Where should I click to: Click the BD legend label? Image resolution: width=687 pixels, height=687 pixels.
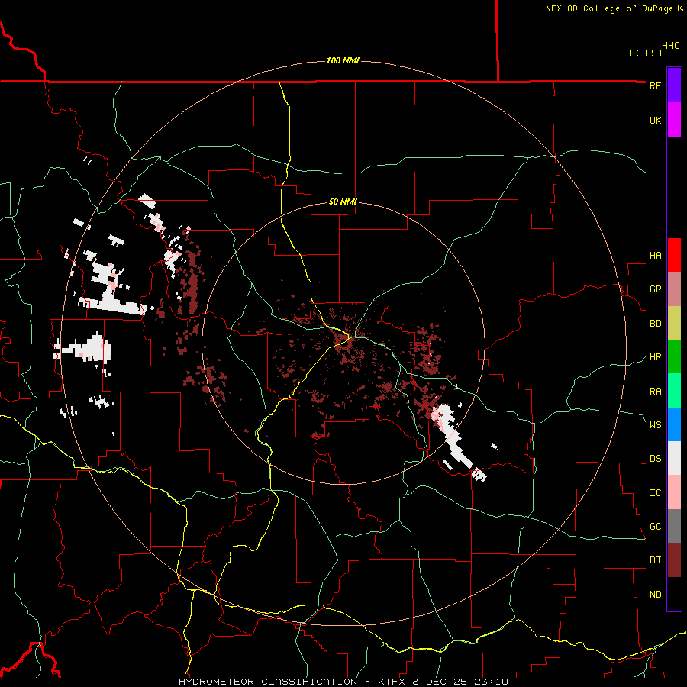pyautogui.click(x=655, y=324)
